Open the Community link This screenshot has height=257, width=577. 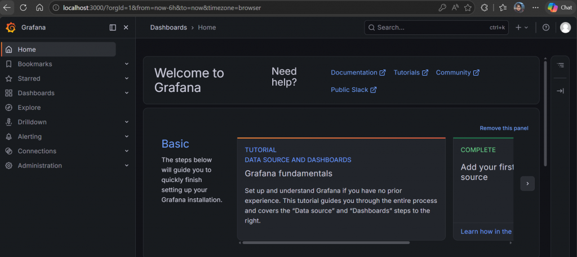(458, 73)
